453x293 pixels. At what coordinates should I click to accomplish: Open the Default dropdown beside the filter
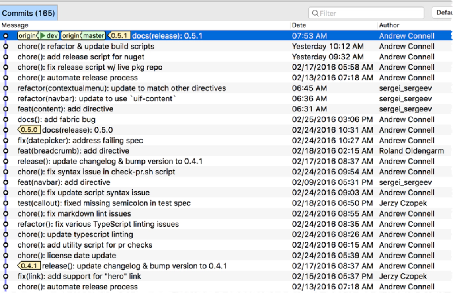point(443,12)
